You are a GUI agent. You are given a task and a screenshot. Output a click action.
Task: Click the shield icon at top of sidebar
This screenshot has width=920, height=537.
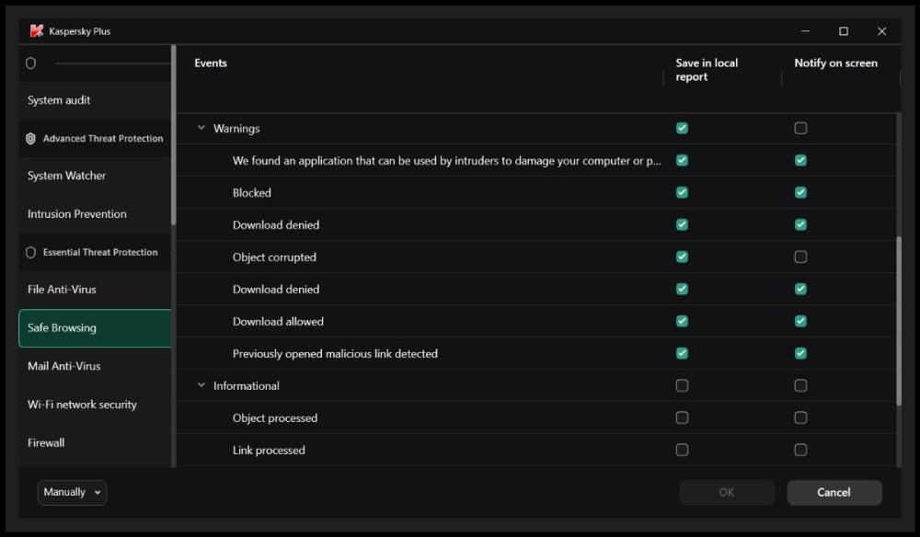(x=30, y=63)
